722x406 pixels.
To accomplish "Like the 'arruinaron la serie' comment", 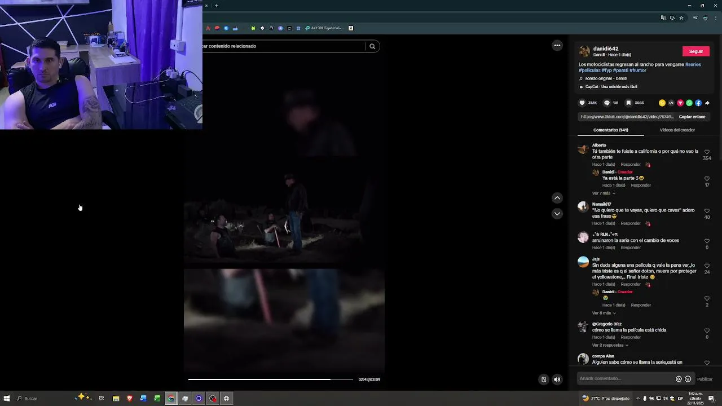I will click(x=707, y=241).
